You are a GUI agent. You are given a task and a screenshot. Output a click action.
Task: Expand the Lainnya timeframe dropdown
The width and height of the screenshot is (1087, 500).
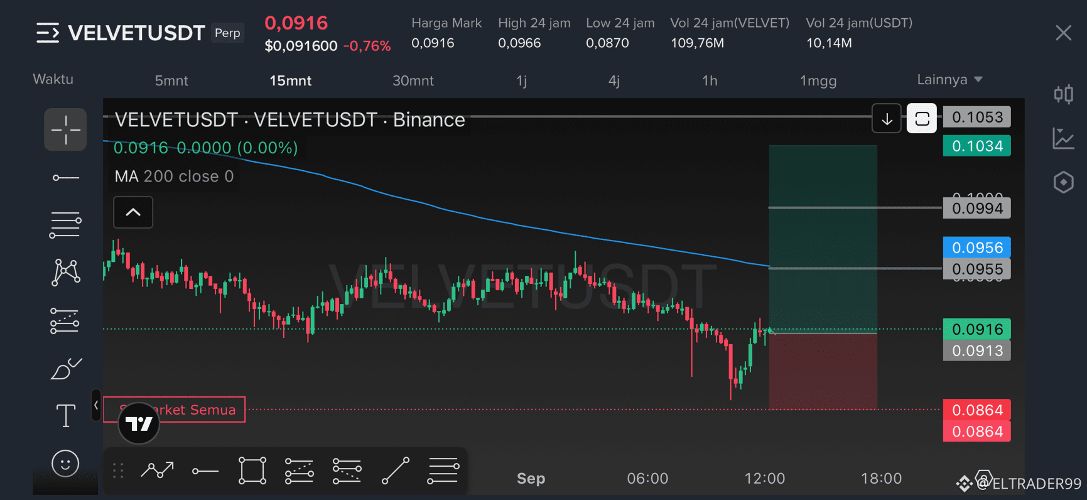pyautogui.click(x=949, y=80)
